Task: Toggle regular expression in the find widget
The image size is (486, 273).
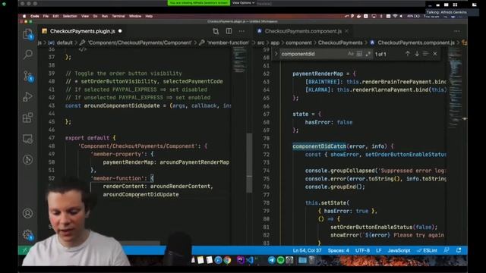Action: [368, 54]
